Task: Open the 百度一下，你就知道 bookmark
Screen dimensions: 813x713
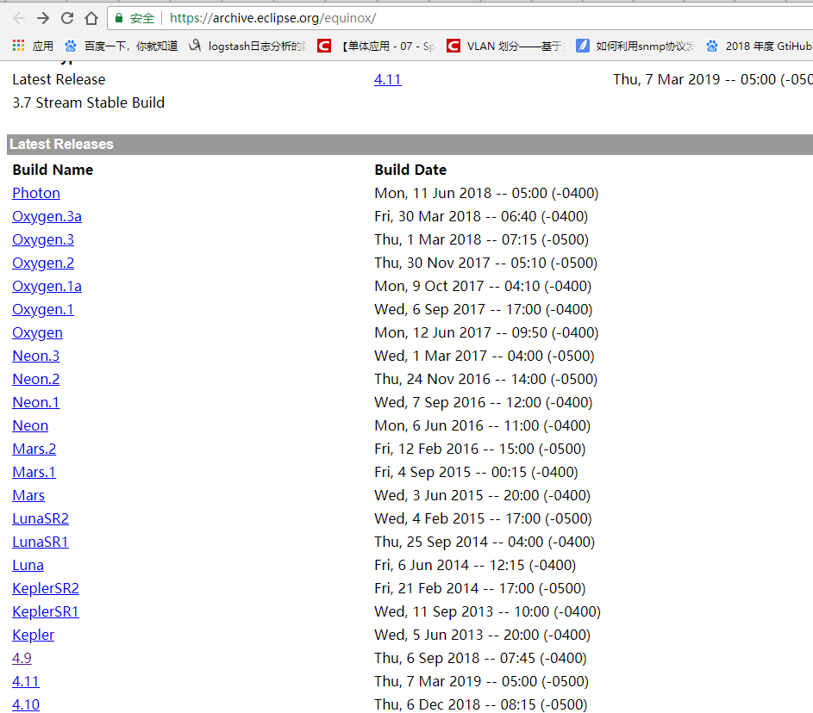Action: tap(131, 46)
